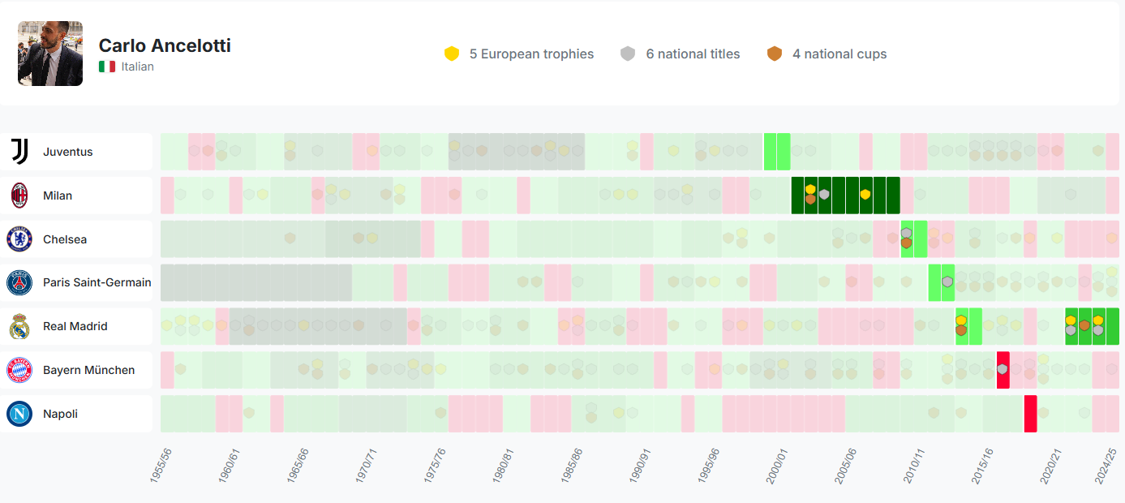
Task: Click the Bayern München club crest
Action: (19, 370)
